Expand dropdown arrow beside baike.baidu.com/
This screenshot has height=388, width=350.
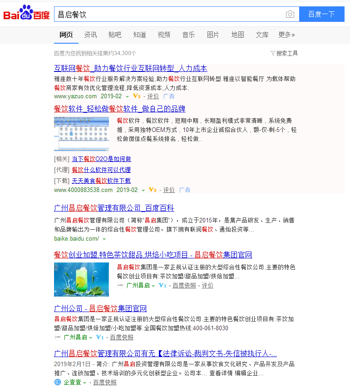click(104, 239)
